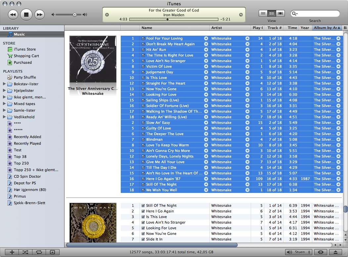Toggle repeat button in bottom bar
This screenshot has width=348, height=257.
pos(39,252)
